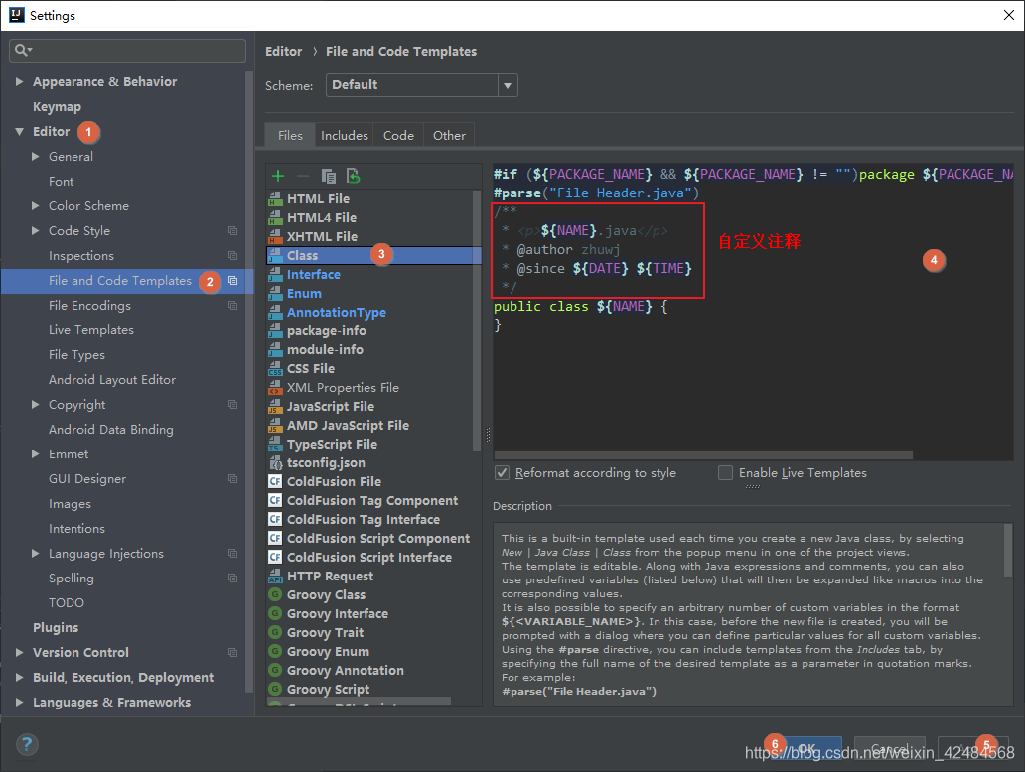Expand Build, Execution, Deployment section
The image size is (1025, 772).
point(20,678)
